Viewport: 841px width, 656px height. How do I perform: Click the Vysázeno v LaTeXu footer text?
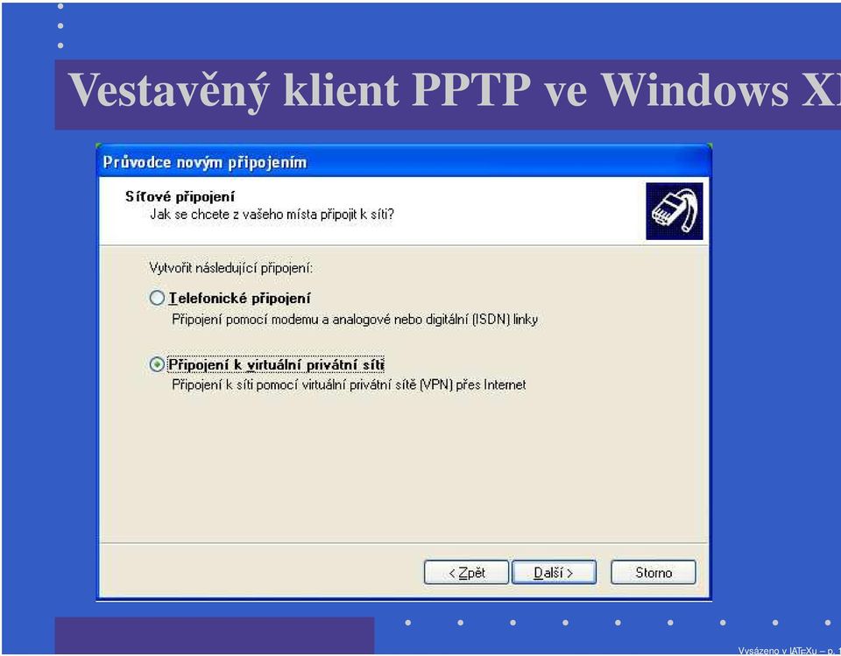point(789,651)
